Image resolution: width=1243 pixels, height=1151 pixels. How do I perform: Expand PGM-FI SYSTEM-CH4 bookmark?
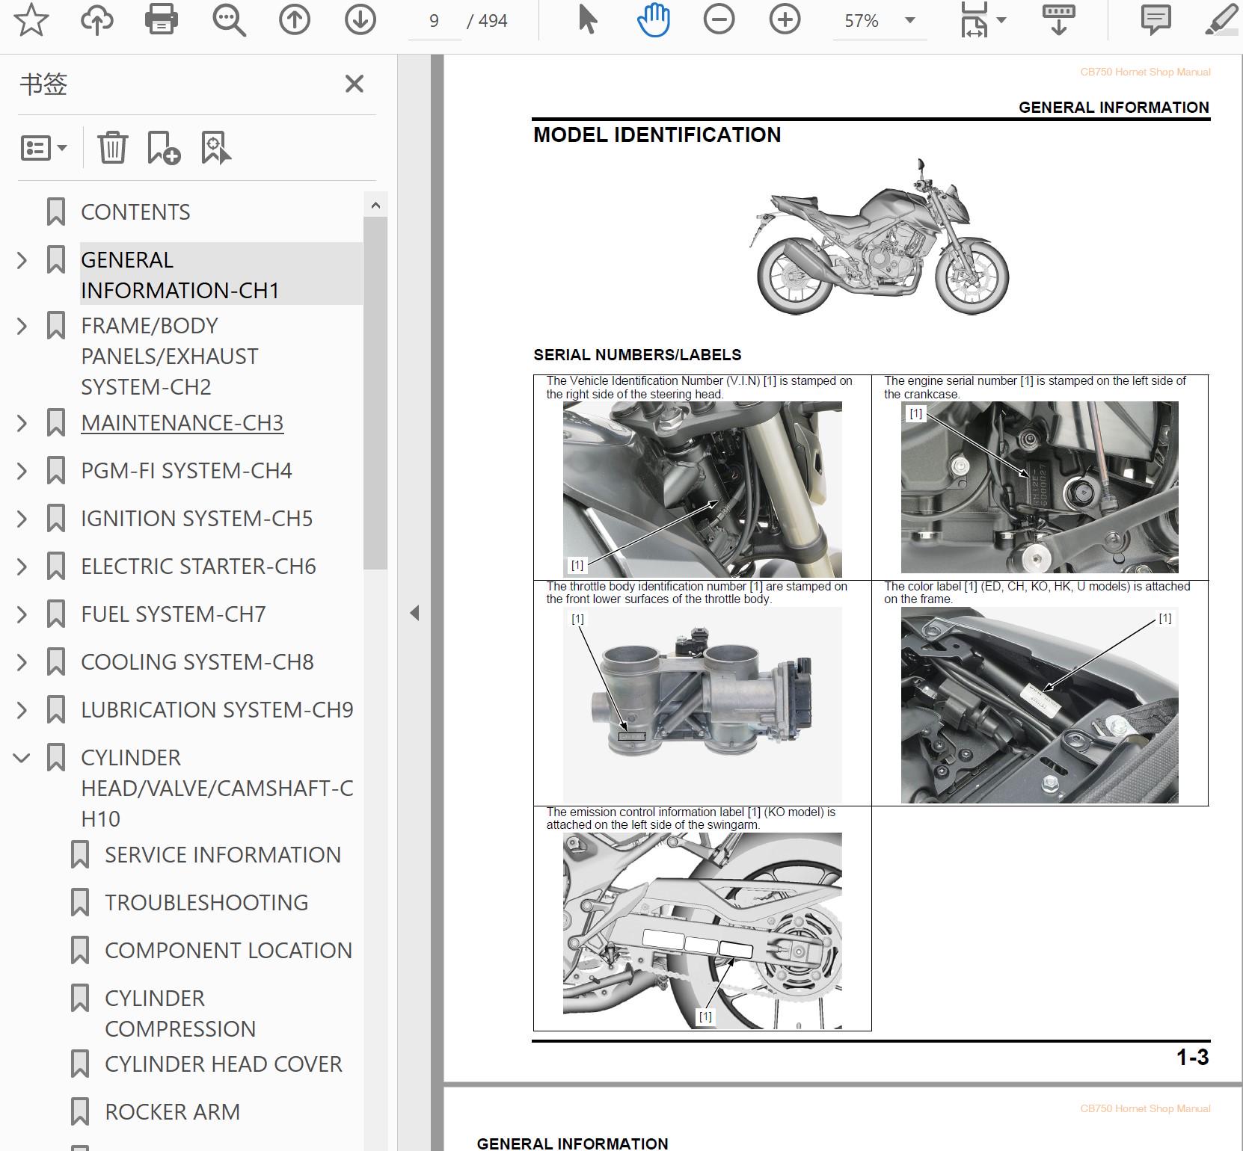point(22,471)
